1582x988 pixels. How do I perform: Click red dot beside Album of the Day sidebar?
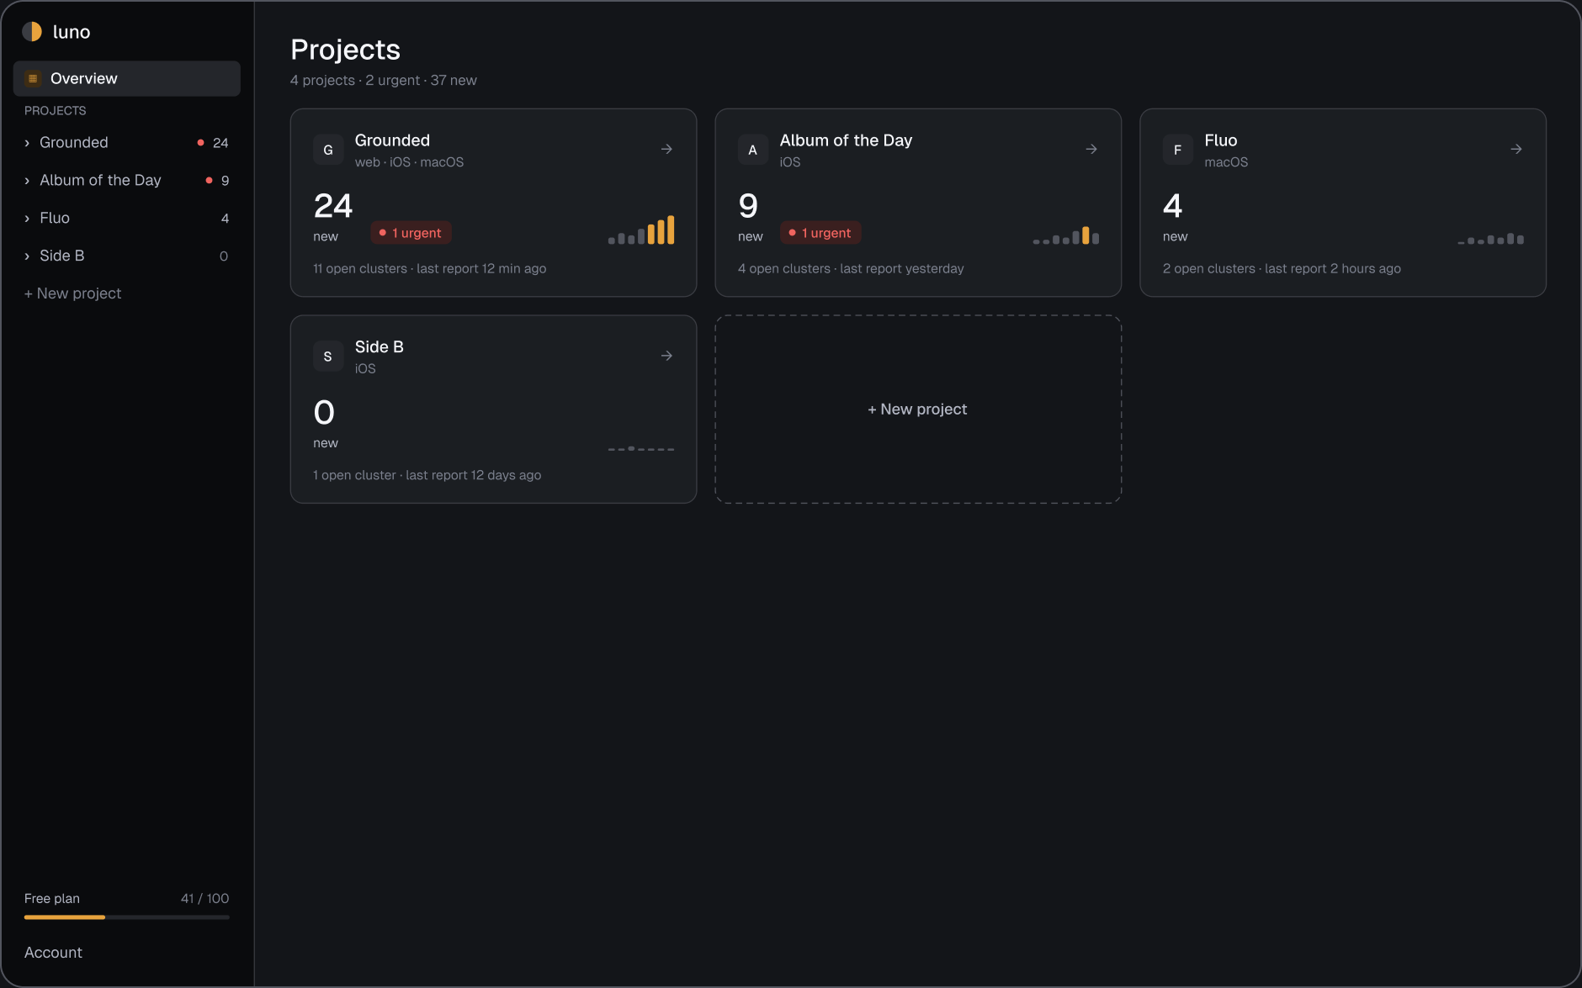click(x=209, y=180)
